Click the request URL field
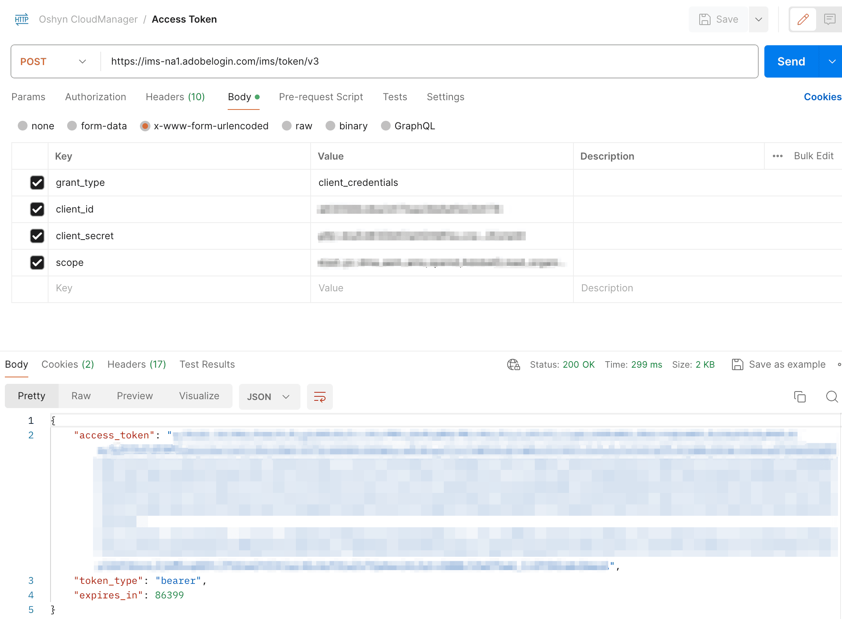The width and height of the screenshot is (842, 619). click(429, 61)
